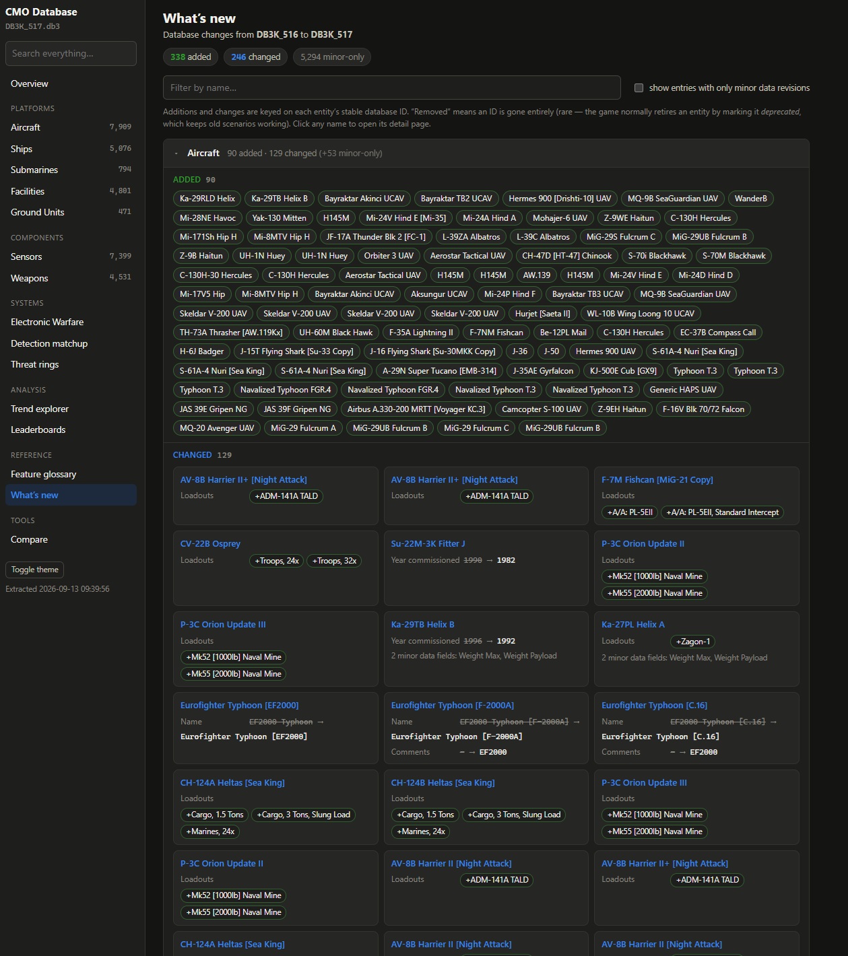Open JAS 39E Gripen NG chip

(x=213, y=409)
